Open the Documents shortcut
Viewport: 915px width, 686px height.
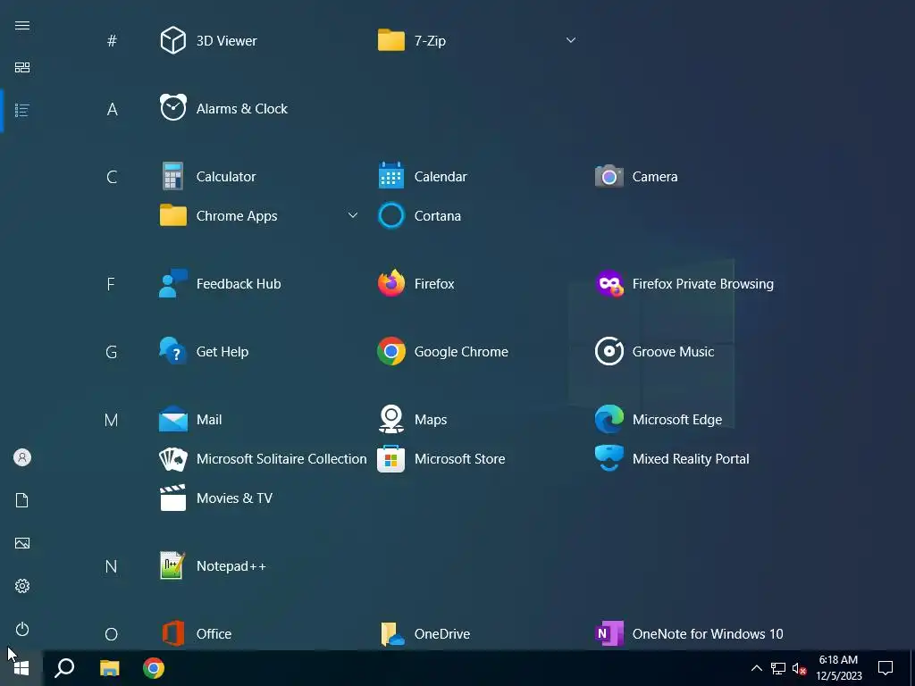tap(22, 500)
